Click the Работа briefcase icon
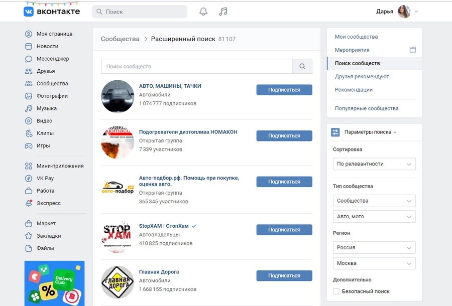The height and width of the screenshot is (306, 452). (29, 191)
